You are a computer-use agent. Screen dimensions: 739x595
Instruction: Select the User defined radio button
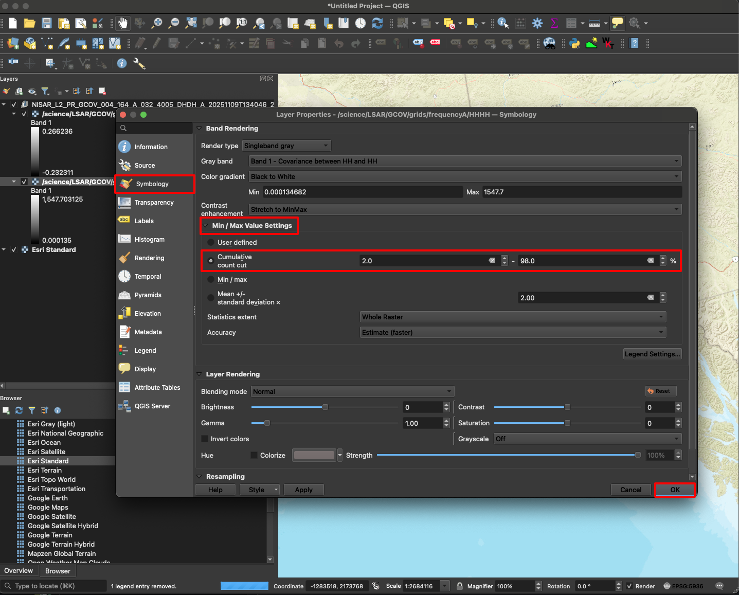[x=211, y=242]
